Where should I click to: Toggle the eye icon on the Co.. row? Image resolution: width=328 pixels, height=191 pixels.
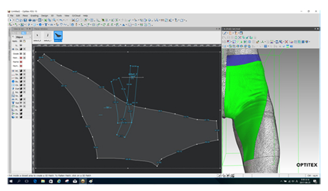point(13,49)
